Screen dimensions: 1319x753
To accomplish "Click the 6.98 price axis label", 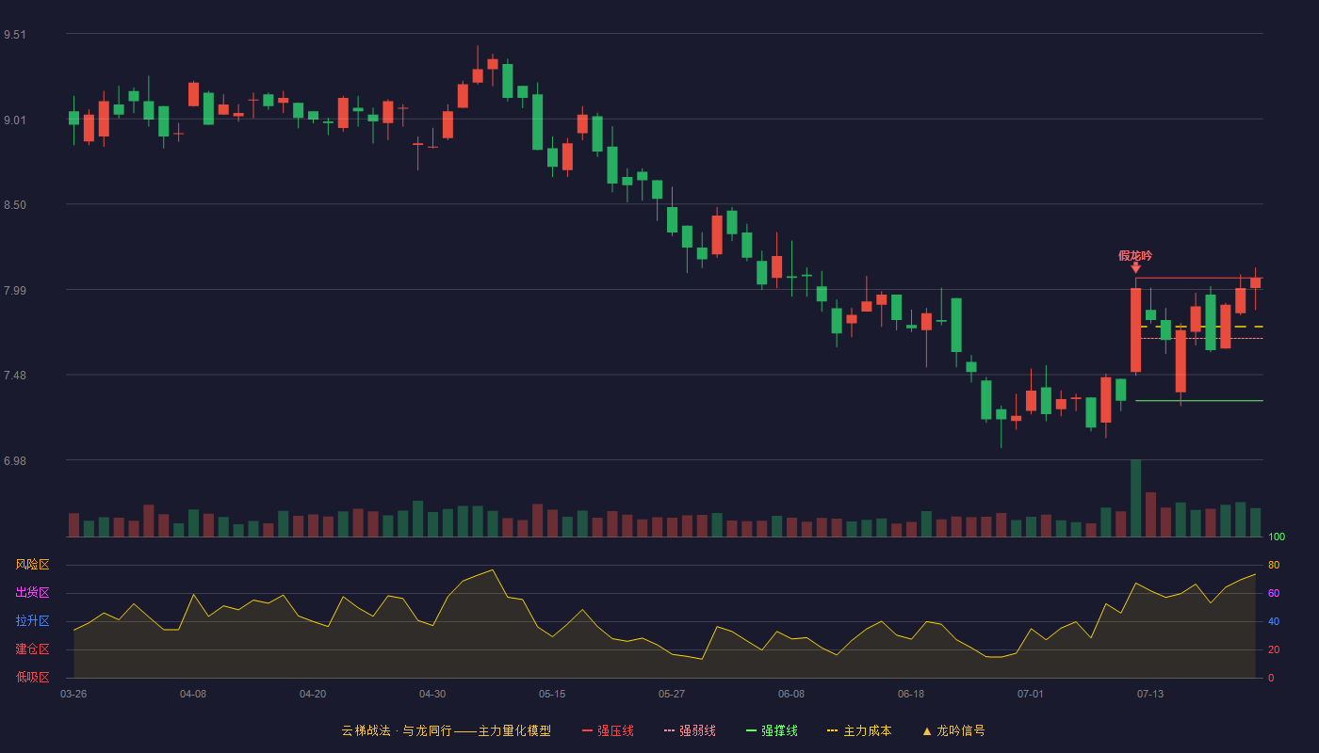I will [15, 460].
